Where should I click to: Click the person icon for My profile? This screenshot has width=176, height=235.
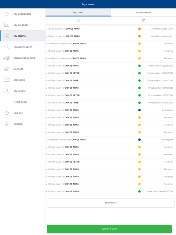[x=7, y=91]
